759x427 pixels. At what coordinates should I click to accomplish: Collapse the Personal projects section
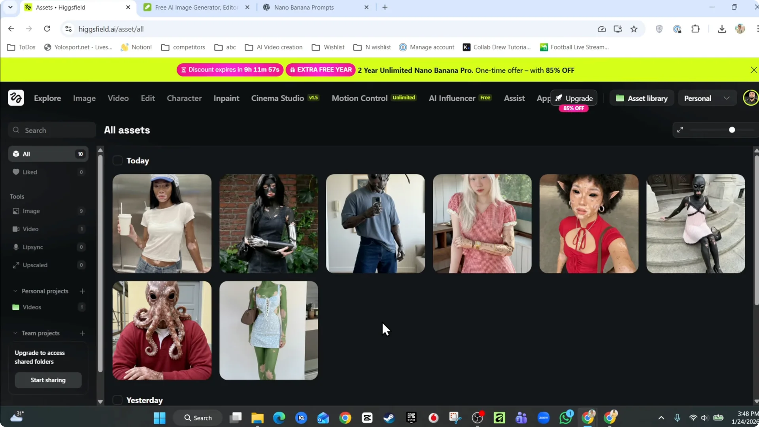coord(15,291)
